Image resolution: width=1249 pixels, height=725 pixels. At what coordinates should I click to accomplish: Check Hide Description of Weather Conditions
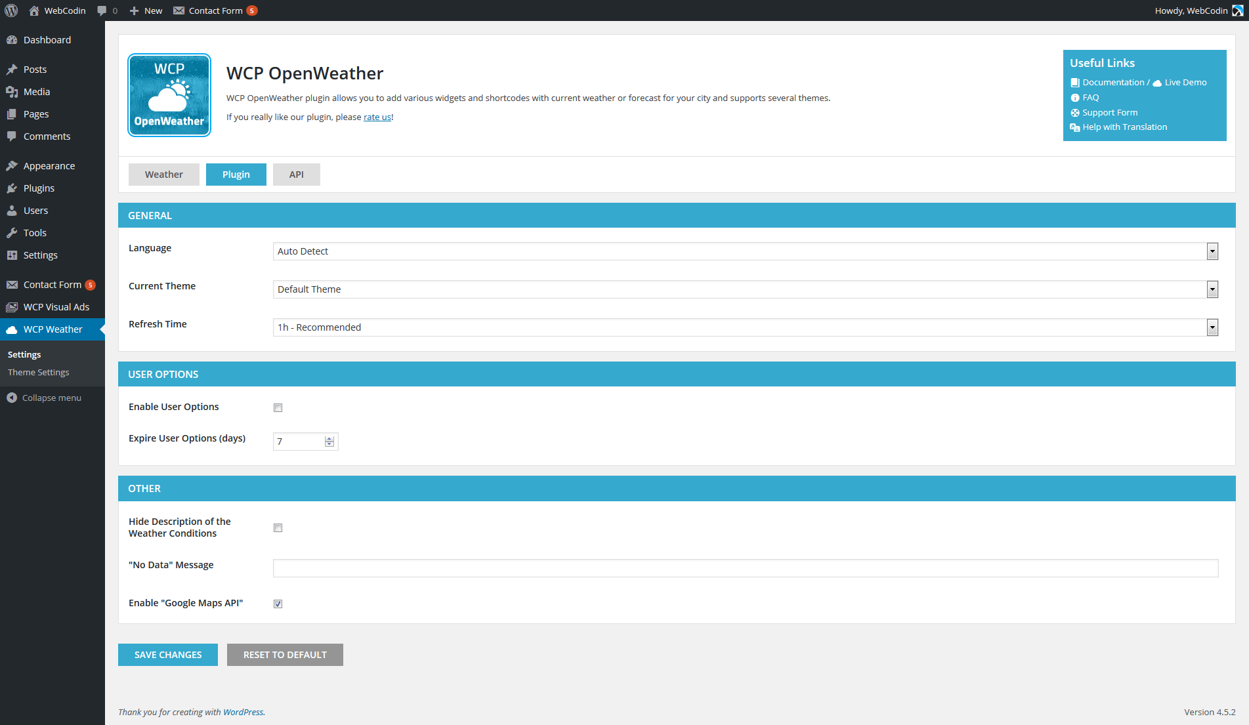point(278,528)
